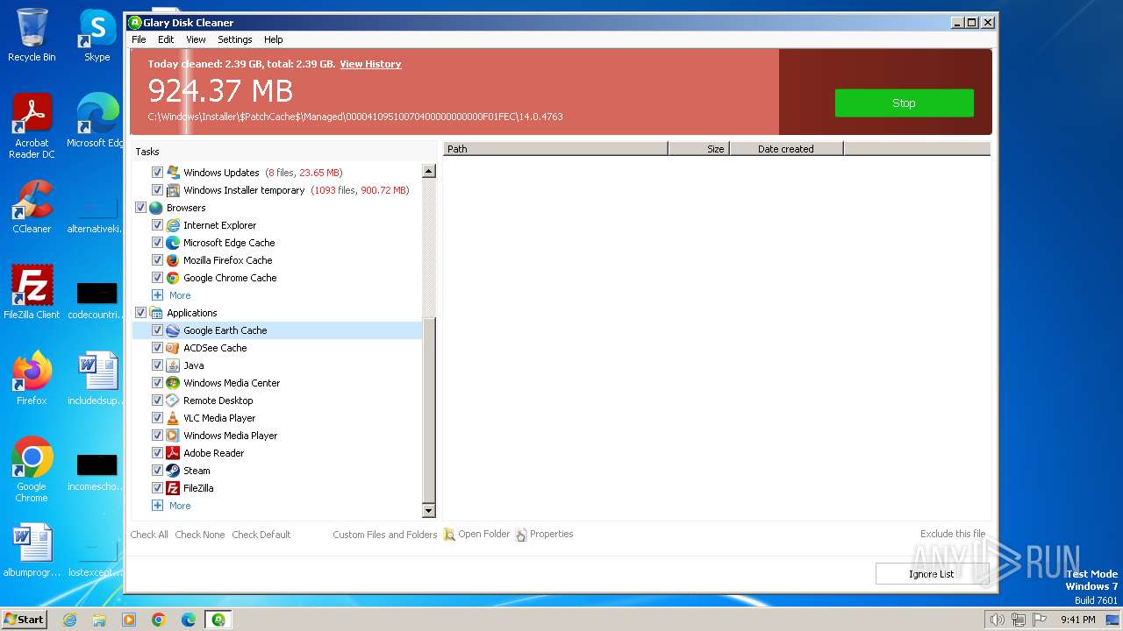Click the ACDSee Cache icon

(173, 348)
